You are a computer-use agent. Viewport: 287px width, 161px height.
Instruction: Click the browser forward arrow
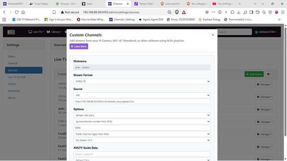10,12
